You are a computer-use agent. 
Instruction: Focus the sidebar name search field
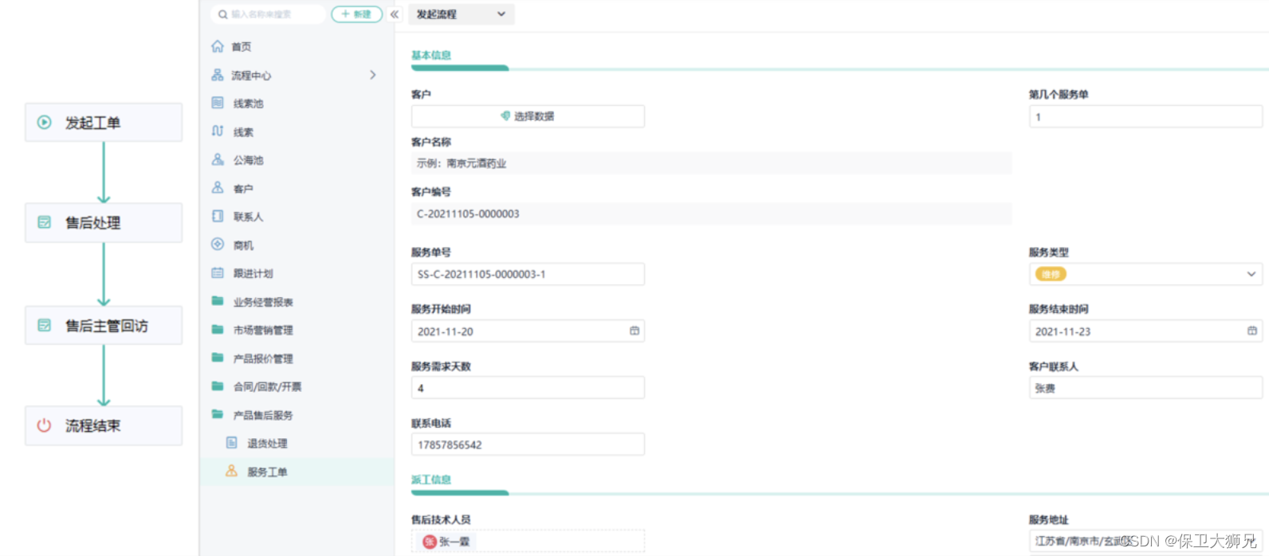click(269, 14)
